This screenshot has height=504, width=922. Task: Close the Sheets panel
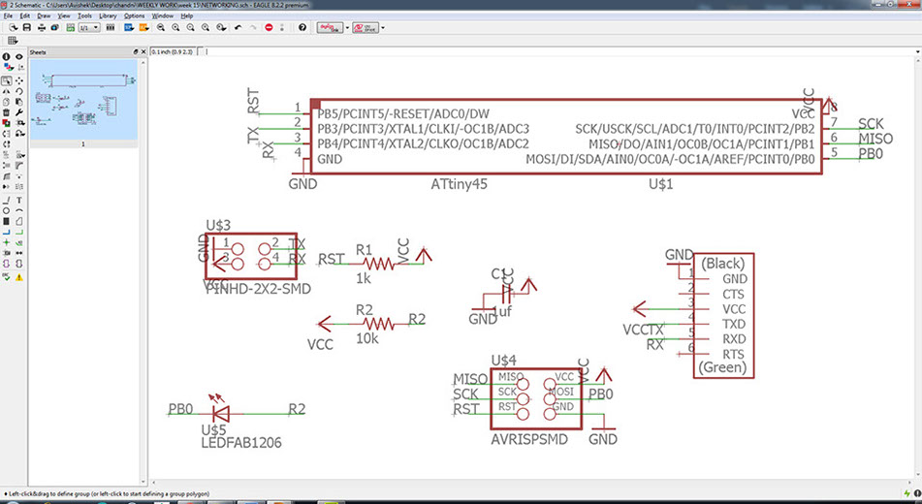(142, 52)
